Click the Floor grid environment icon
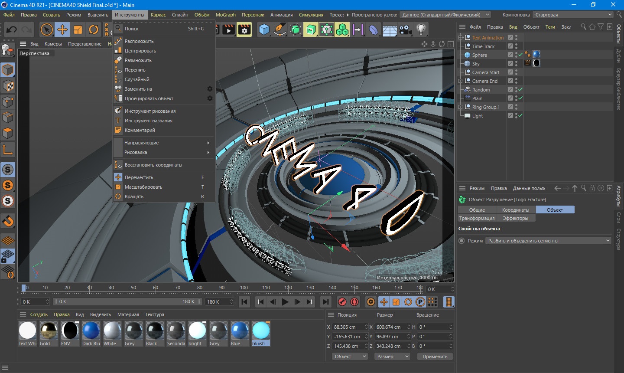 point(390,30)
